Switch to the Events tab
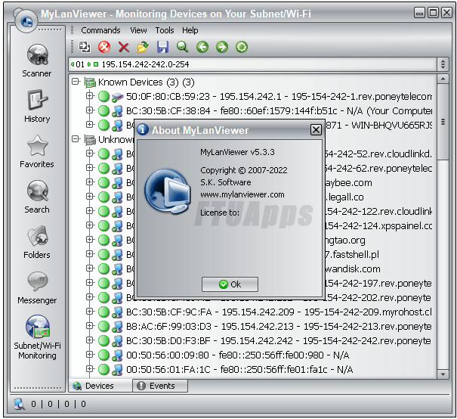This screenshot has width=457, height=419. click(x=160, y=386)
